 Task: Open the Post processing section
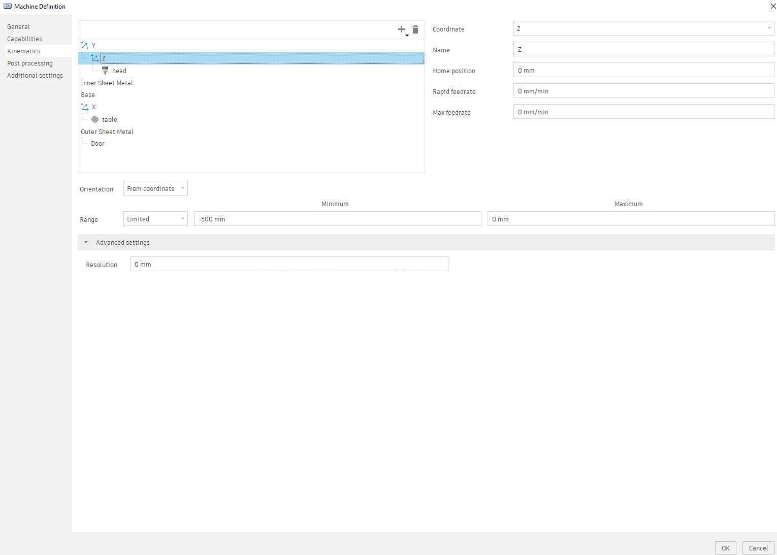tap(30, 63)
